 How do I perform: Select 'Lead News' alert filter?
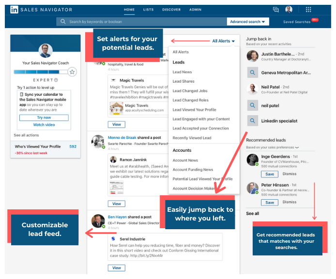(182, 72)
